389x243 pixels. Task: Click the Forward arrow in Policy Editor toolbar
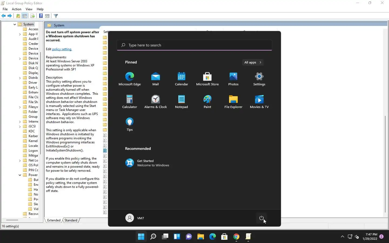pyautogui.click(x=9, y=16)
